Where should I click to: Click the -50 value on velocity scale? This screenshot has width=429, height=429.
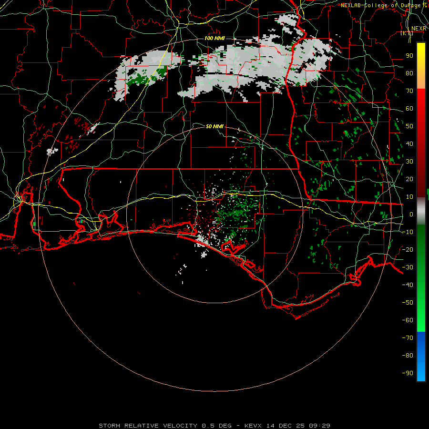(408, 302)
